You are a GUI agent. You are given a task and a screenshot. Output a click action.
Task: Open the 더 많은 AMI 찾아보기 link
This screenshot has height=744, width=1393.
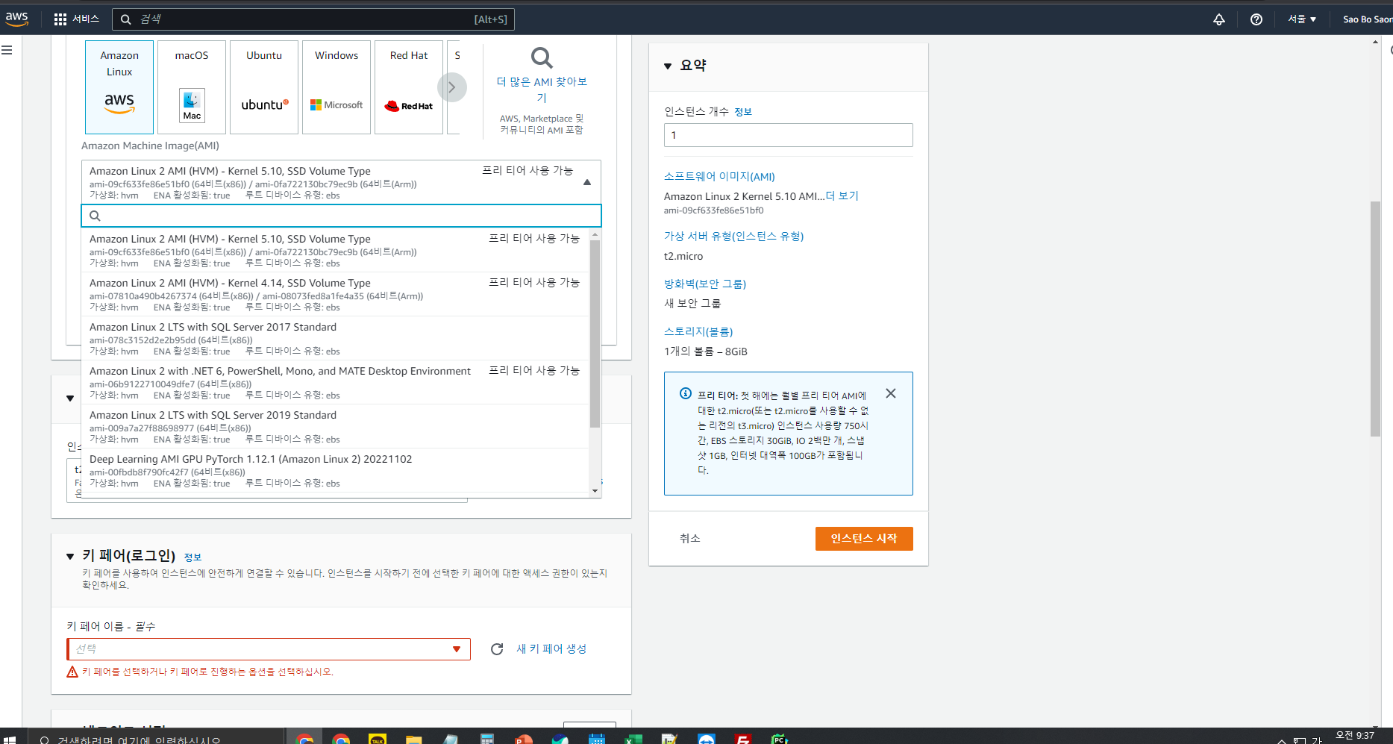click(542, 90)
